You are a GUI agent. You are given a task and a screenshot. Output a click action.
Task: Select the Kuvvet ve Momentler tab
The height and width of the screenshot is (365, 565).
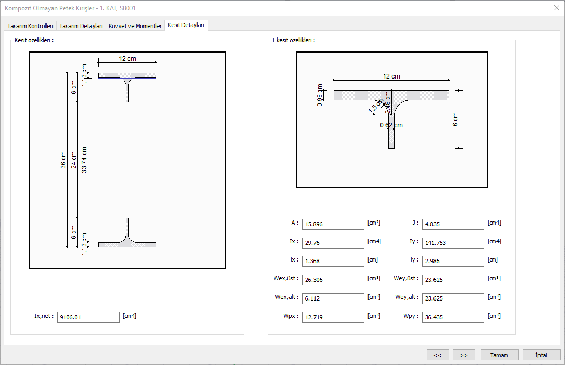135,26
